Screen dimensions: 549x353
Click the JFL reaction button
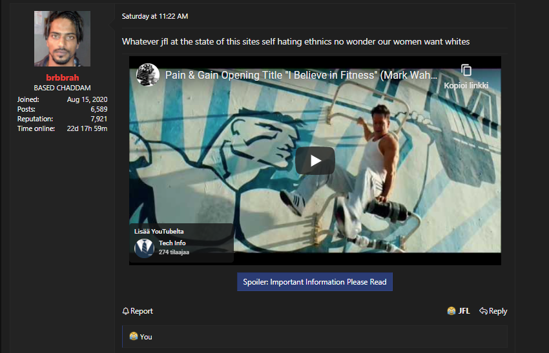click(x=459, y=310)
